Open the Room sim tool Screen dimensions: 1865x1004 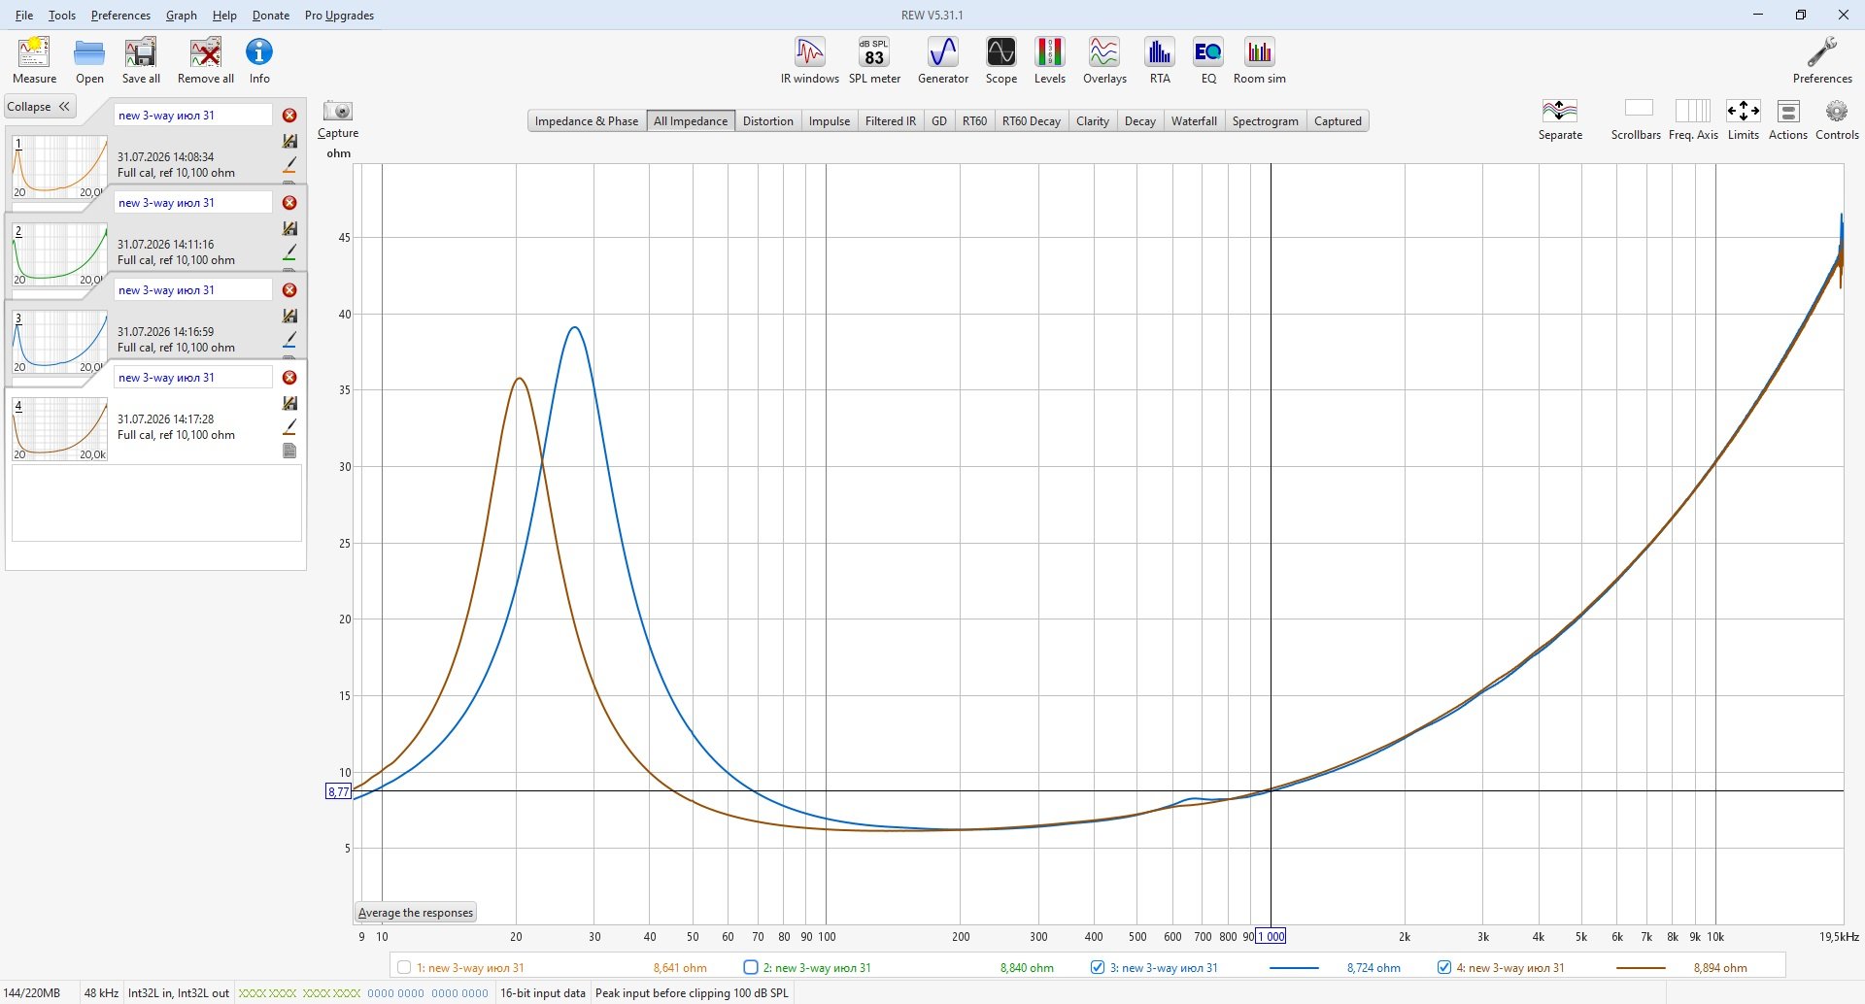tap(1260, 59)
